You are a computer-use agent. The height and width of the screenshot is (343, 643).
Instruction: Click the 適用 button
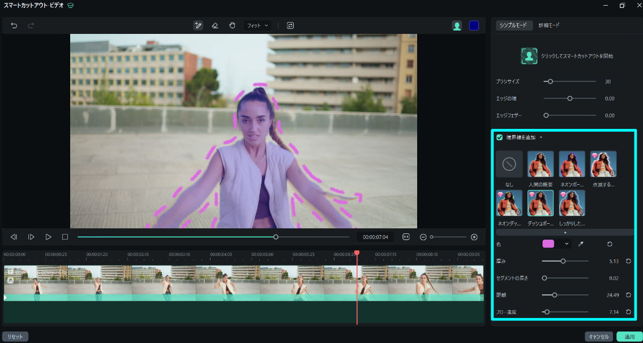pyautogui.click(x=629, y=337)
